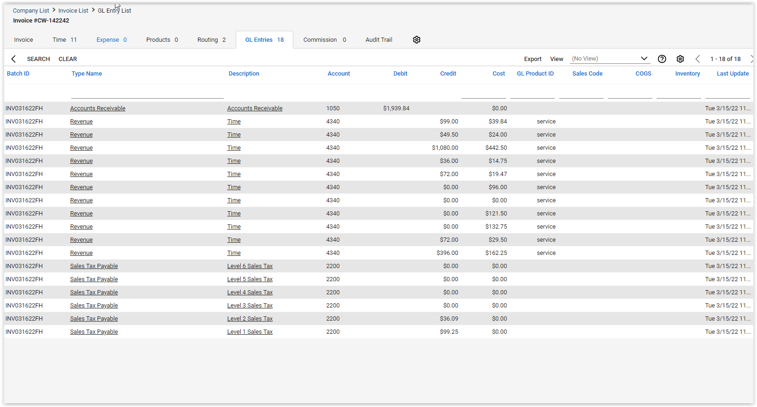Open the Audit Trail tab

(378, 40)
